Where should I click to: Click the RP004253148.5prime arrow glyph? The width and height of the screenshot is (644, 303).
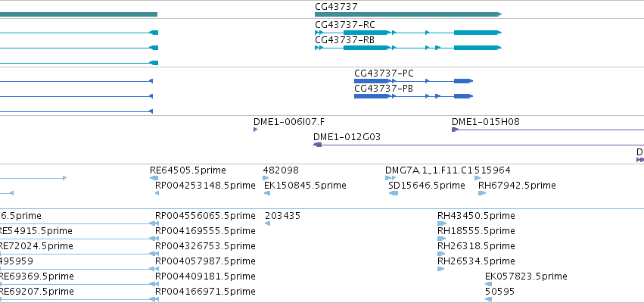157,193
